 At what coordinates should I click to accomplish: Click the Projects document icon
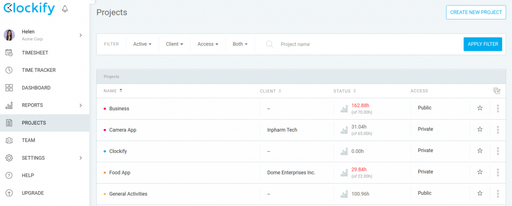tap(9, 123)
